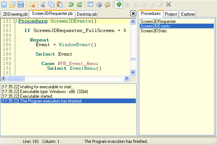Open the Procedures tool panel tab
The image size is (217, 145).
point(151,13)
